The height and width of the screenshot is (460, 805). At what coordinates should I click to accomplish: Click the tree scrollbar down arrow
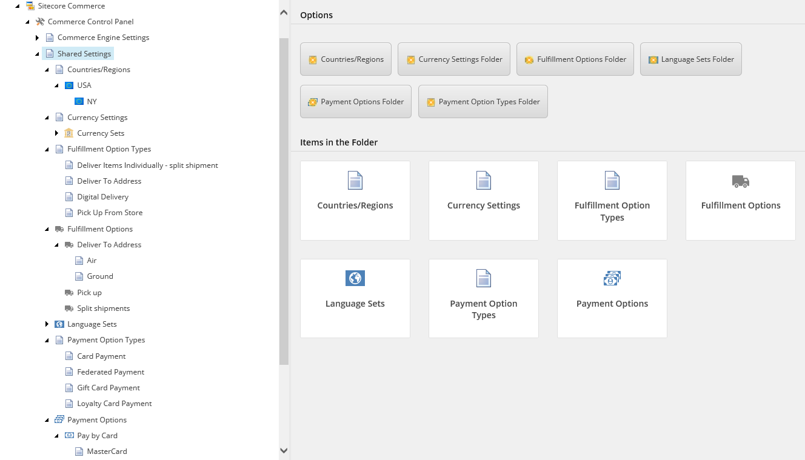(284, 450)
